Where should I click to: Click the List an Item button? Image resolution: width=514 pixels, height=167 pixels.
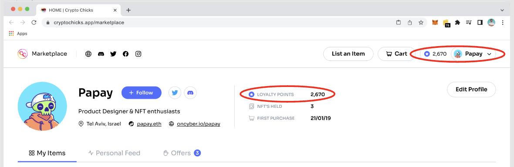348,54
